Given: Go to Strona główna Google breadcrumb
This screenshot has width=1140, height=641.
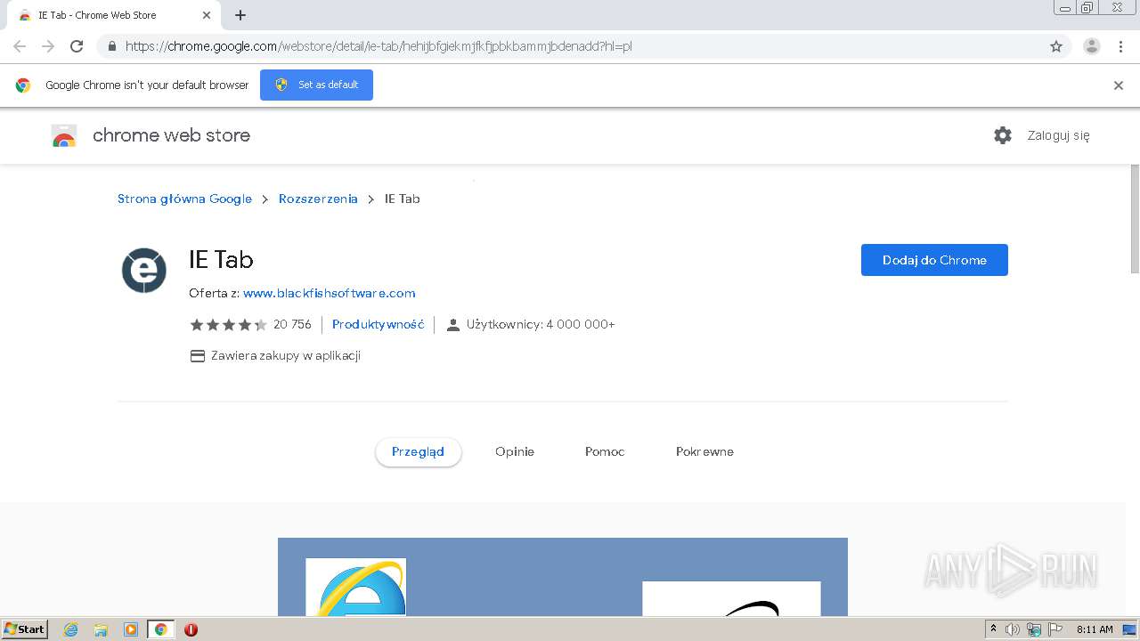Looking at the screenshot, I should [x=184, y=199].
